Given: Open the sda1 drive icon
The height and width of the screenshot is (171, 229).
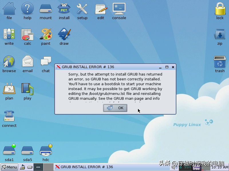Looking at the screenshot, I should 9,150.
